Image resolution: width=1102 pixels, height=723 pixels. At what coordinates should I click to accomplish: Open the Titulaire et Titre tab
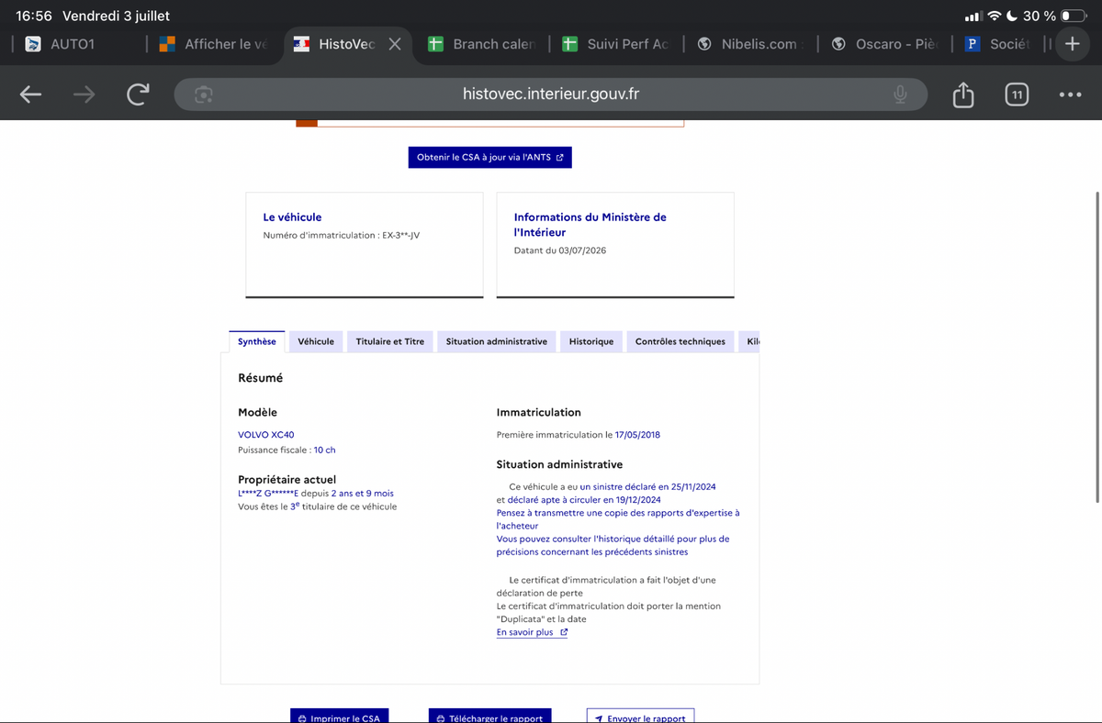[x=390, y=341]
